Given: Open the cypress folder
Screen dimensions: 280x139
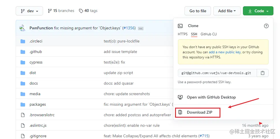Looking at the screenshot, I should click(x=36, y=62).
